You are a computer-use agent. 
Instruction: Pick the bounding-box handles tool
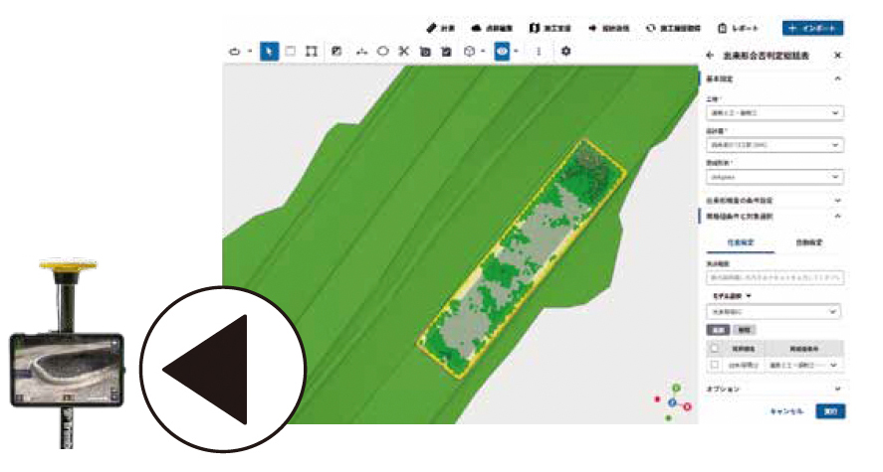[311, 51]
